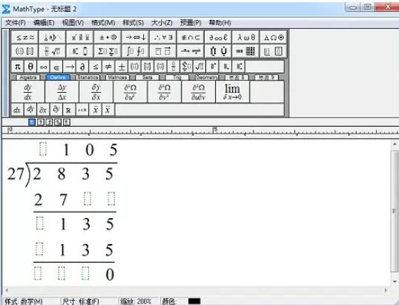This screenshot has height=305, width=399.
Task: Insert the partial derivative symbol
Action: [x=82, y=67]
